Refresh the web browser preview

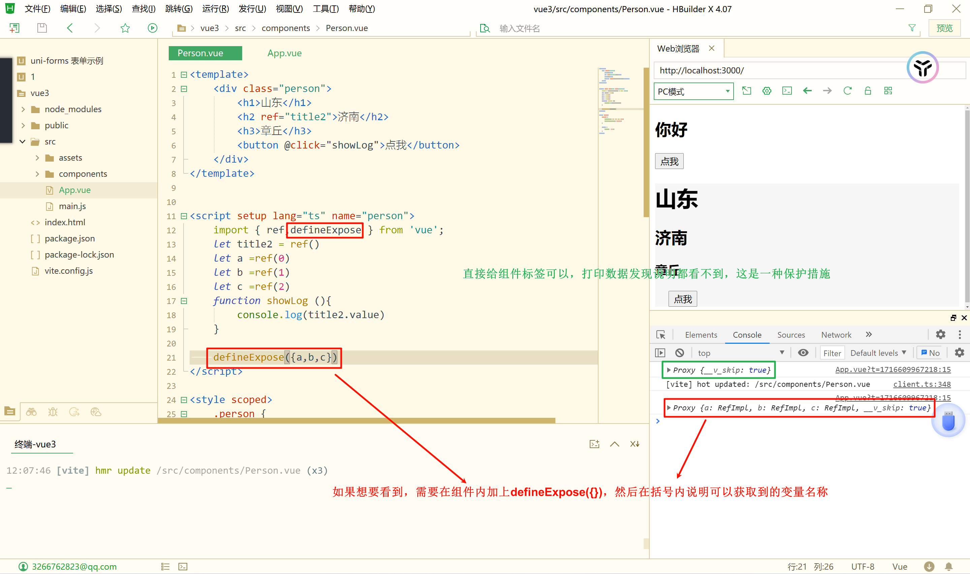[x=847, y=91]
